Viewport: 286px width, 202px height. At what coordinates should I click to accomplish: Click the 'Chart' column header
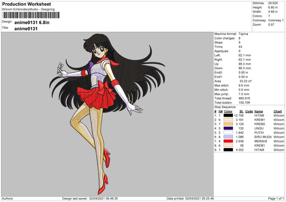coord(277,111)
